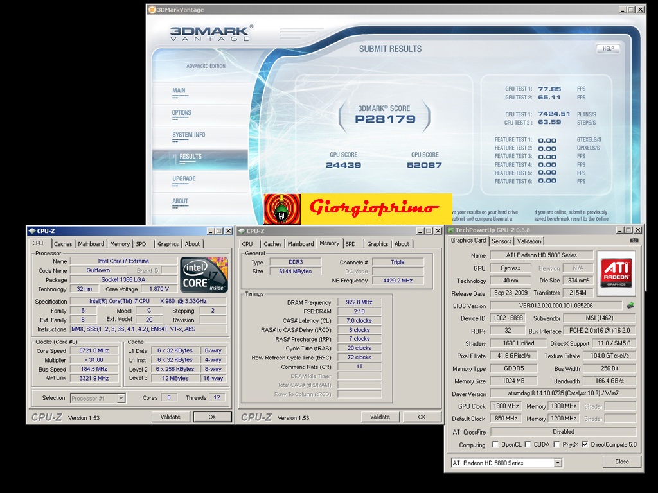Open the Validation tab in GPU-Z
This screenshot has width=658, height=493.
click(529, 241)
